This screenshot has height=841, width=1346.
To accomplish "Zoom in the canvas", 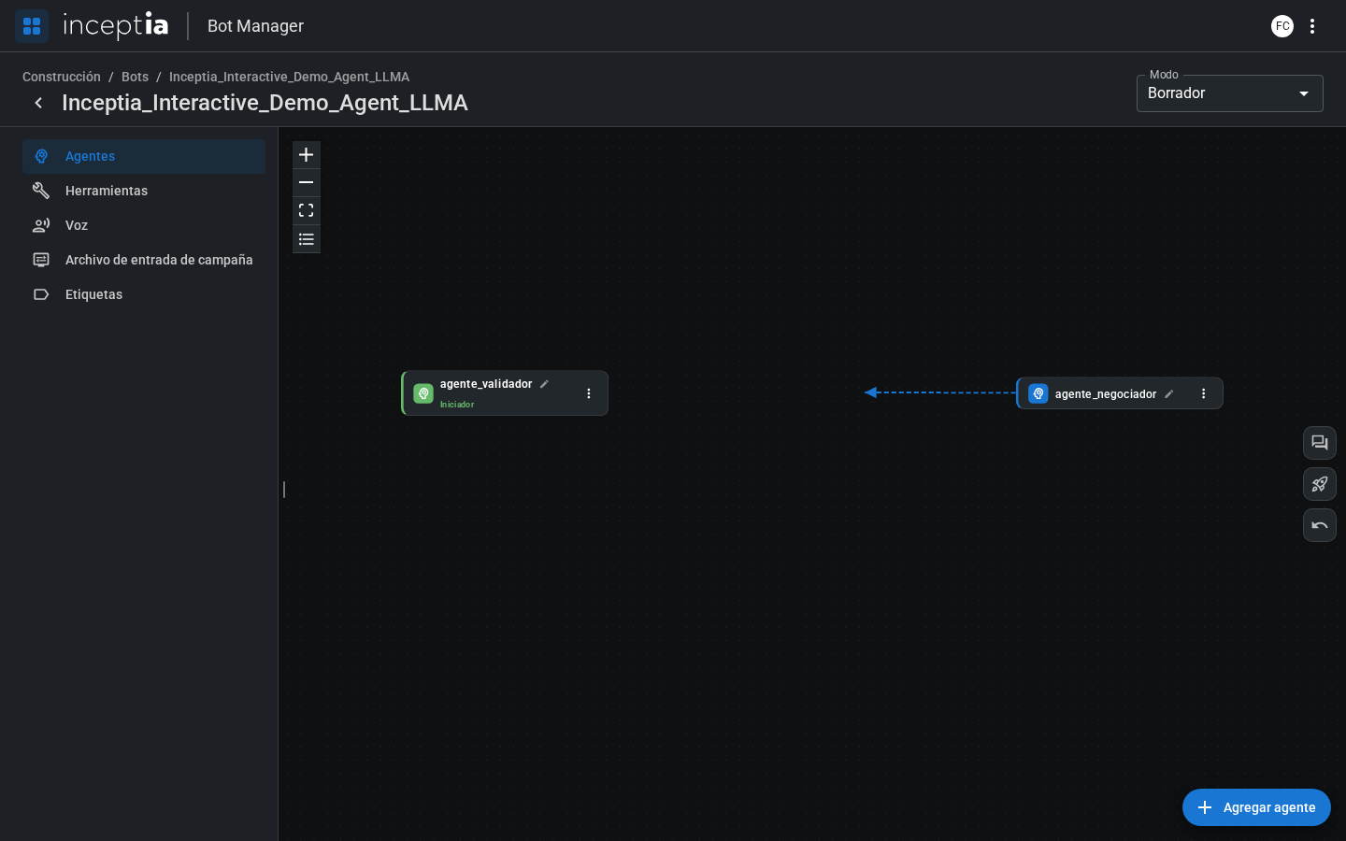I will [x=307, y=155].
